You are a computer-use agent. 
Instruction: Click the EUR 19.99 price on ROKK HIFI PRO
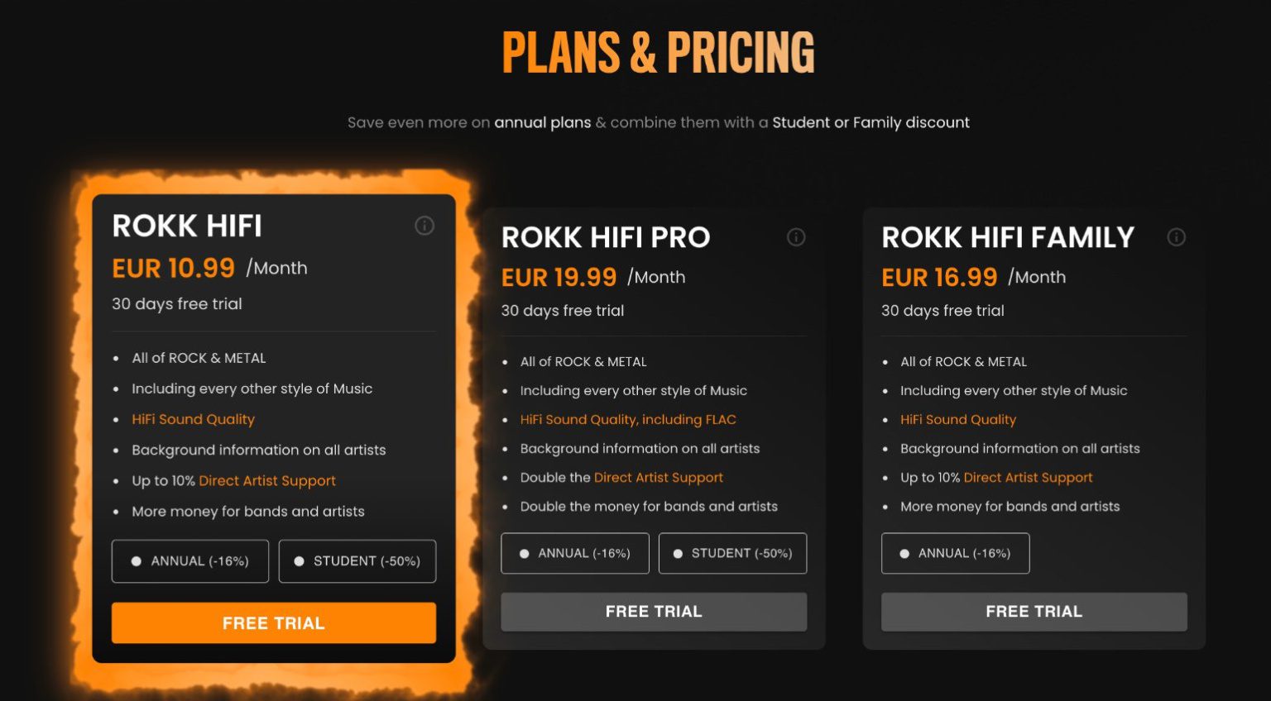pyautogui.click(x=559, y=277)
